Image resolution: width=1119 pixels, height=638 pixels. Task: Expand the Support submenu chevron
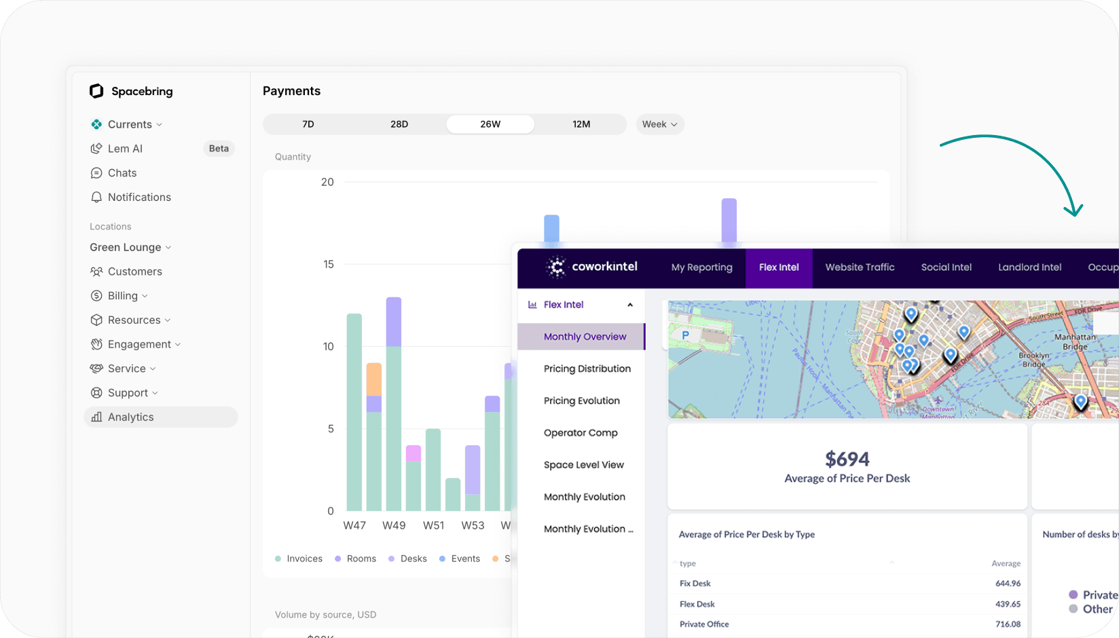pyautogui.click(x=155, y=393)
